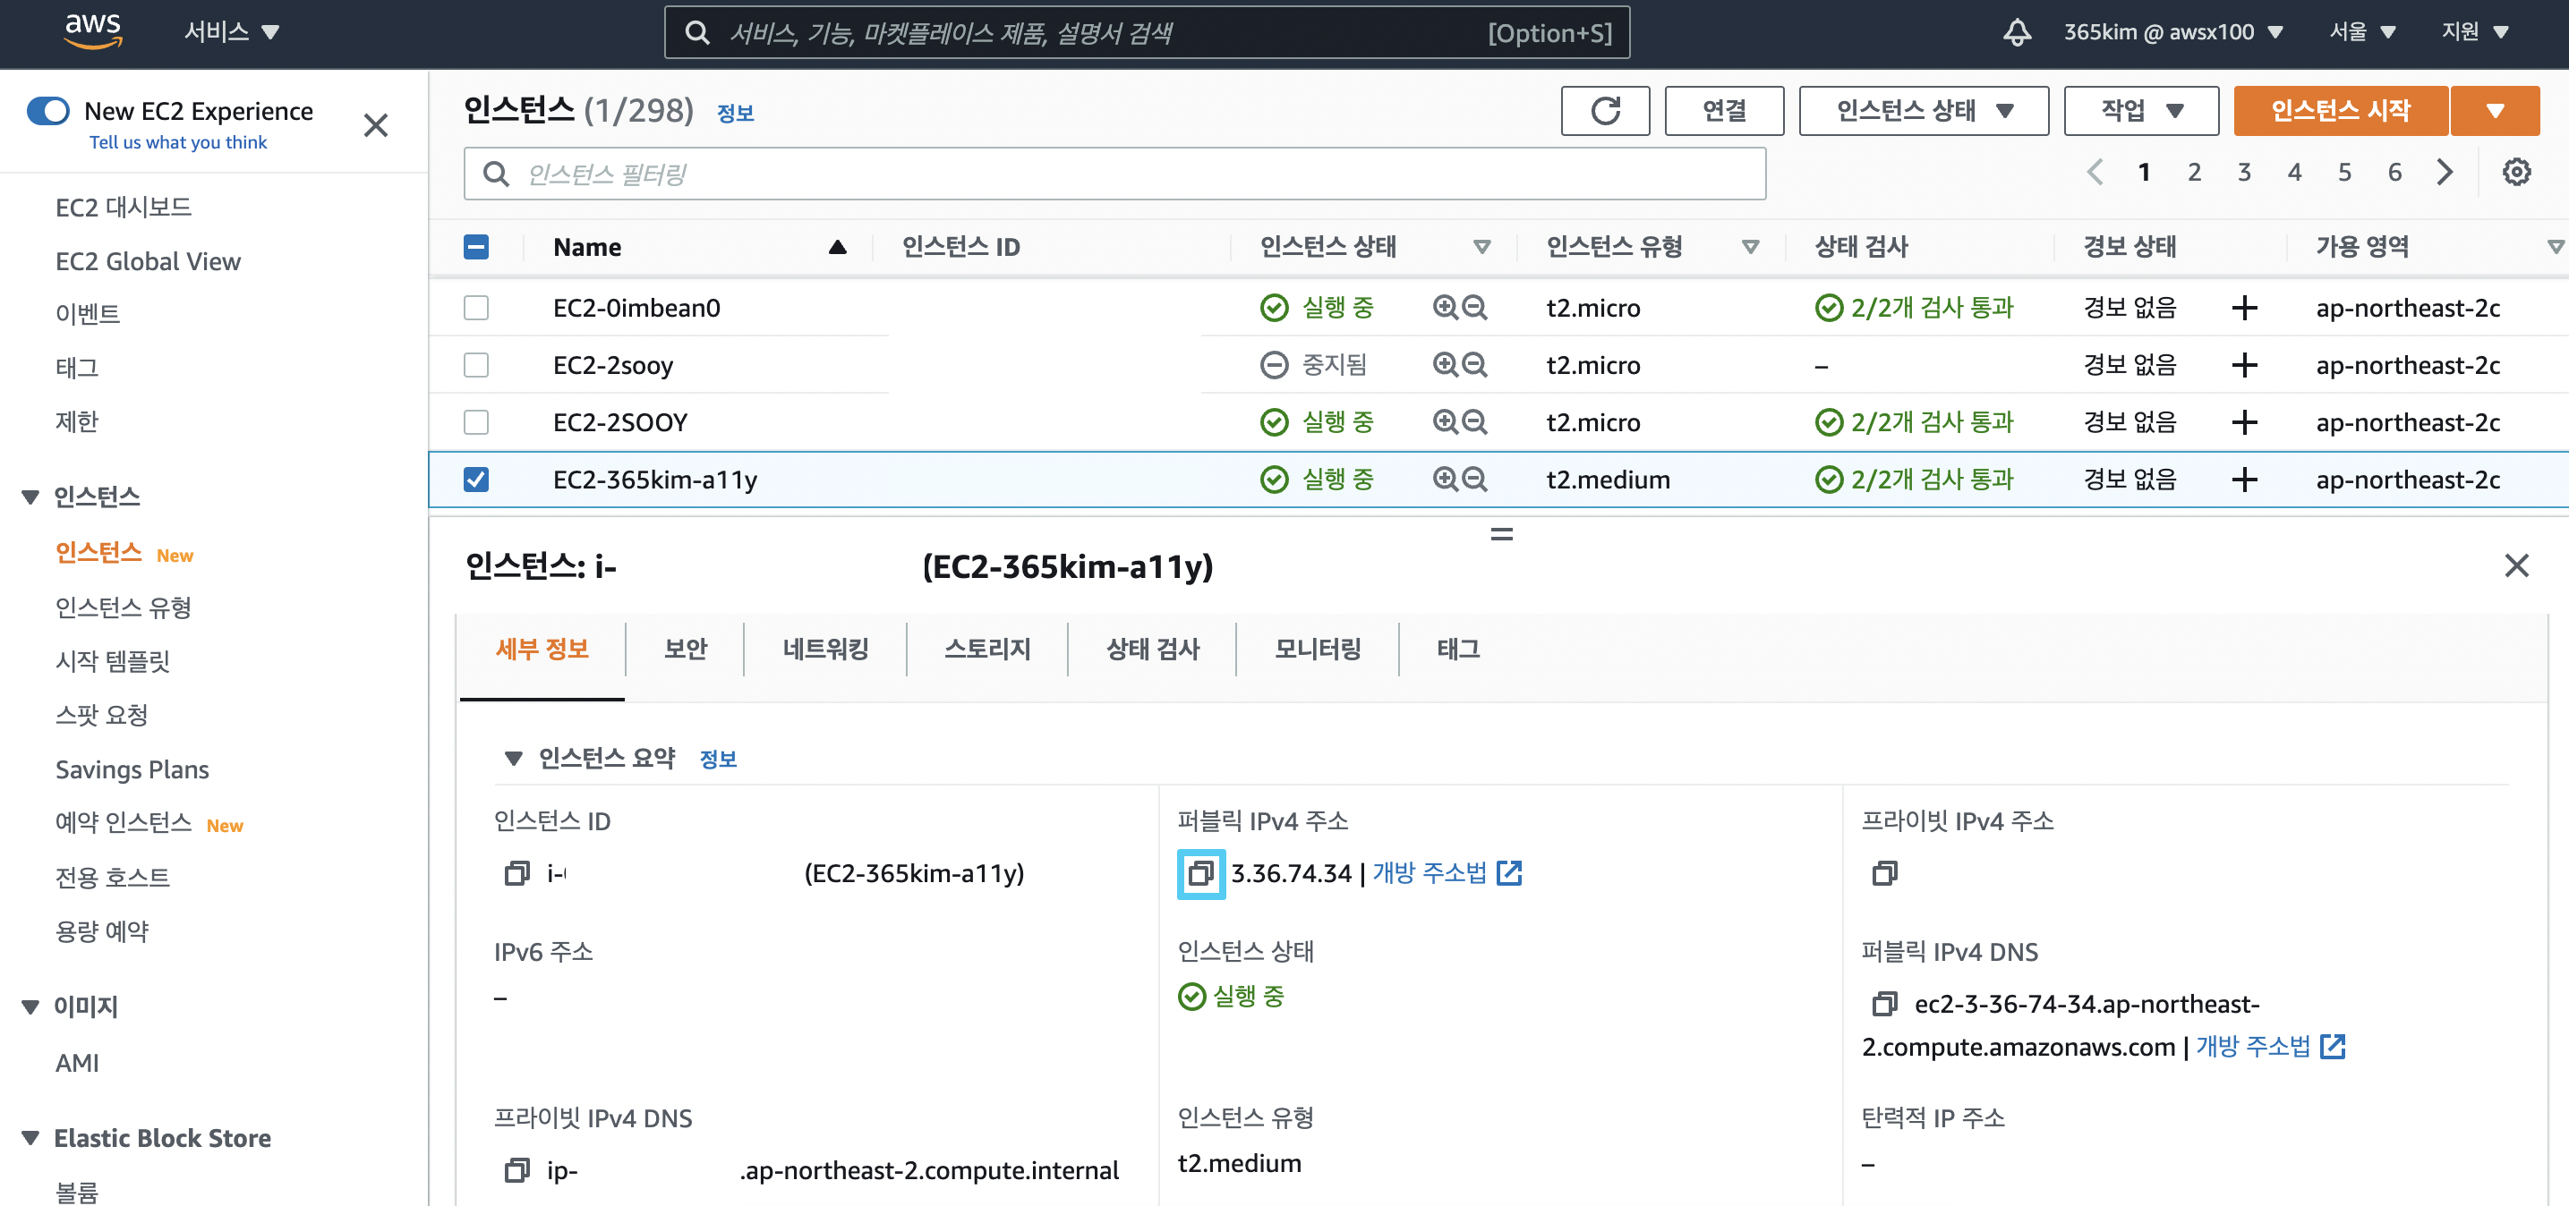Copy the private IPv4 DNS
Viewport: 2569px width, 1206px height.
pyautogui.click(x=516, y=1169)
